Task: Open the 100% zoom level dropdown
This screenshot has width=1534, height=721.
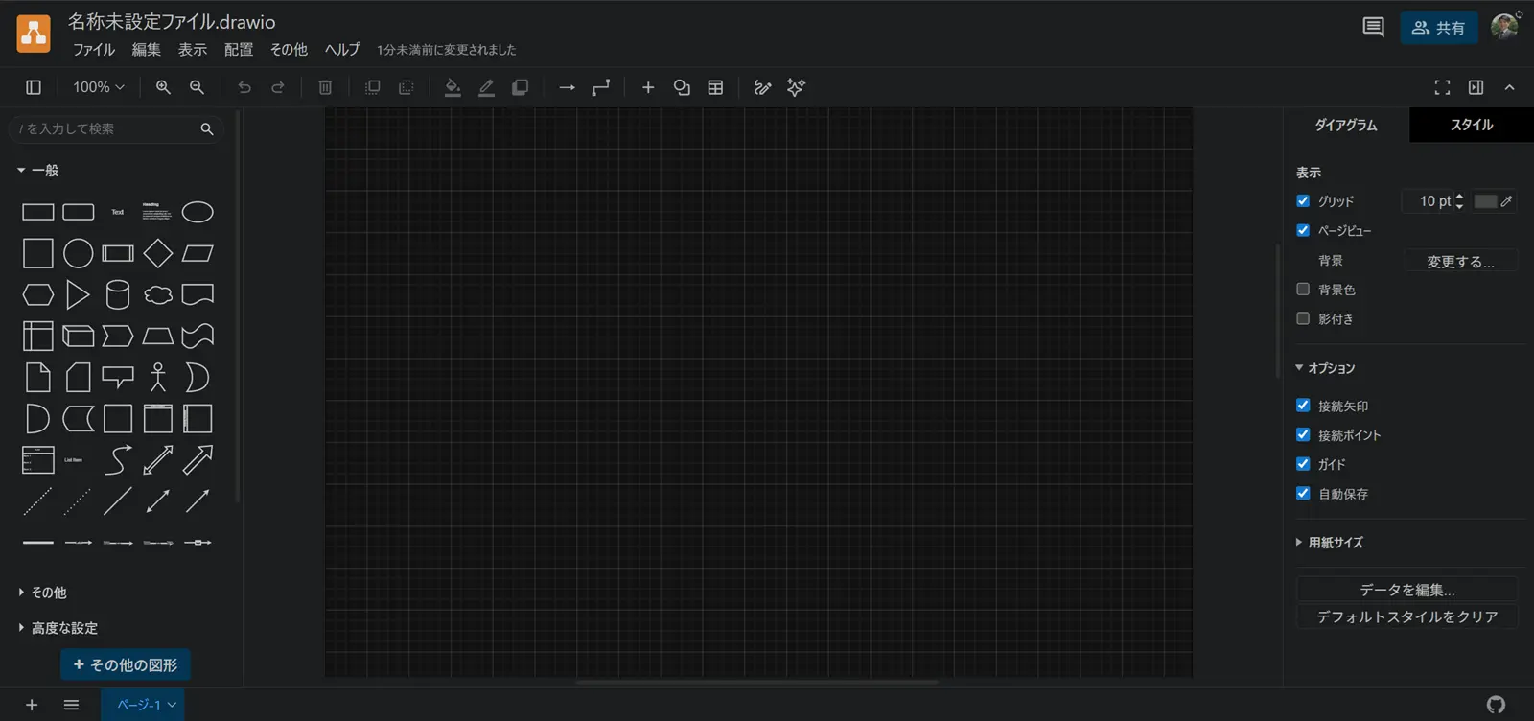Action: (x=99, y=87)
